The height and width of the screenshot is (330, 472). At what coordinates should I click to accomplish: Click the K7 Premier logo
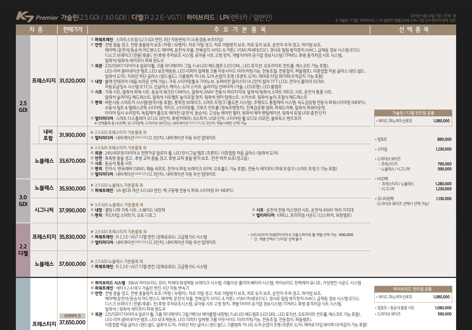[37, 17]
